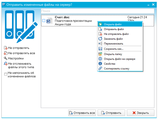Click the 'Открыть файл на сервере' globe icon

click(100, 59)
